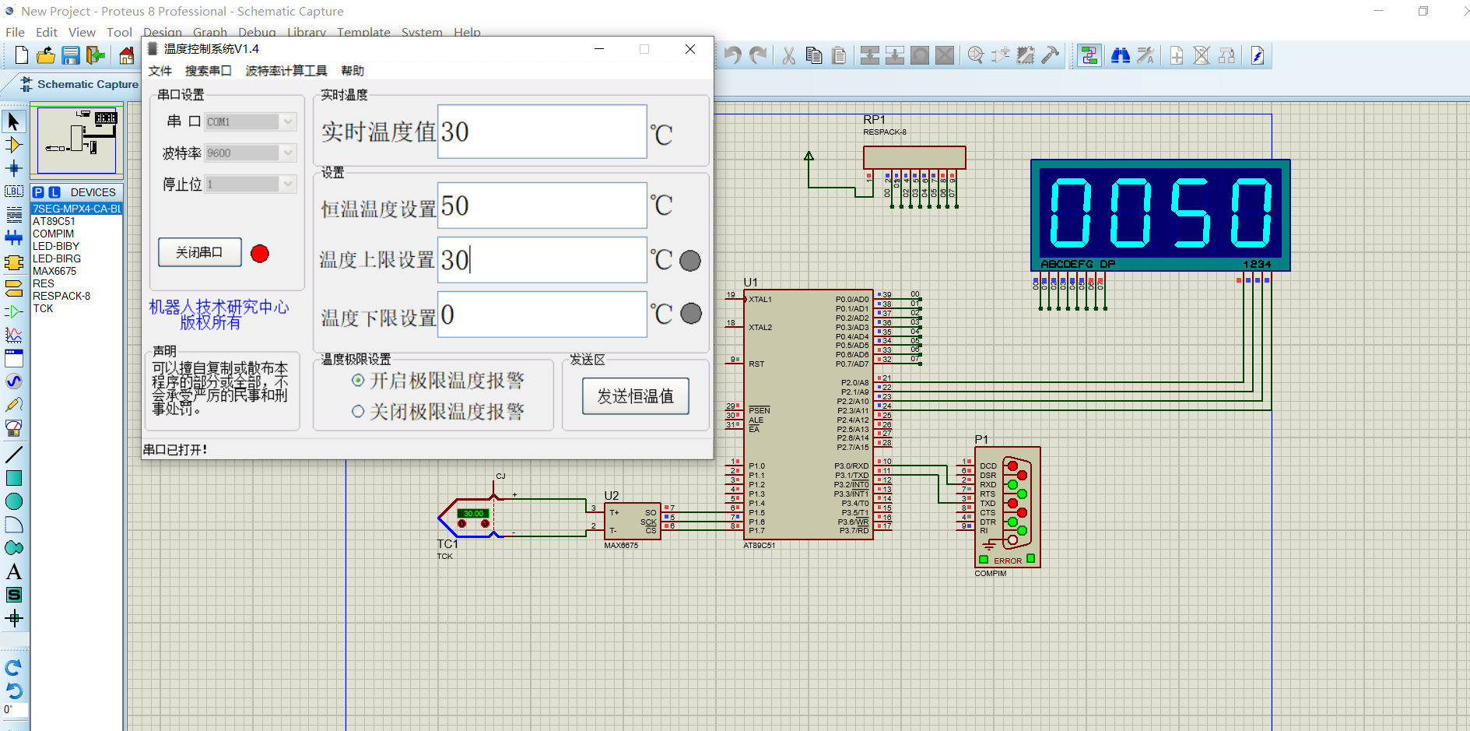Viewport: 1470px width, 731px height.
Task: Run Electrical Rules Check lightning icon
Action: [1258, 55]
